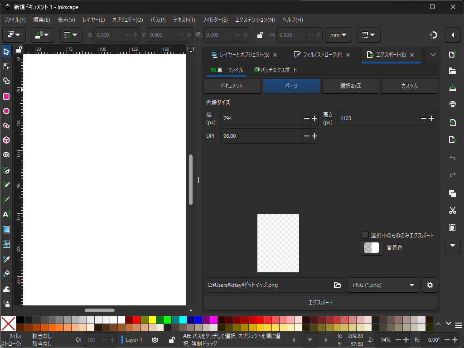Open the PNG export format dropdown

[383, 285]
